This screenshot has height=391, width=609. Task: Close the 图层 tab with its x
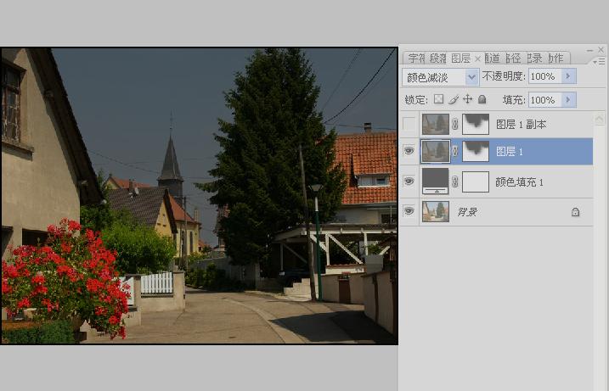point(477,59)
